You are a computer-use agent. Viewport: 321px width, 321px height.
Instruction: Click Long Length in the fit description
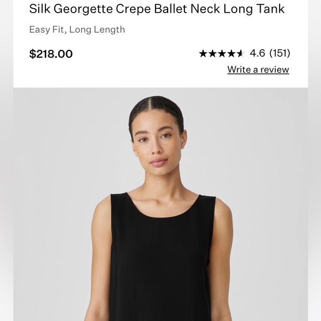click(97, 30)
